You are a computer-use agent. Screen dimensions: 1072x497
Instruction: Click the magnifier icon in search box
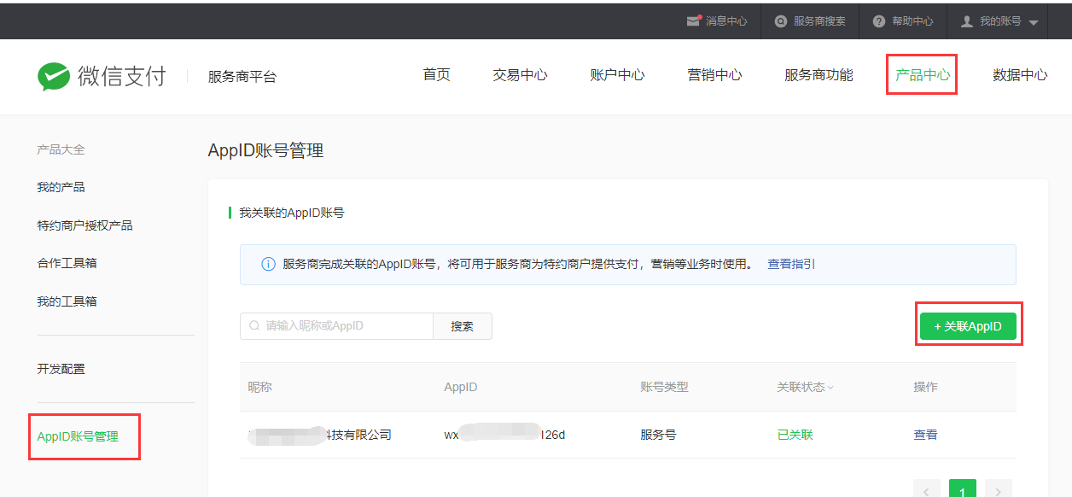pyautogui.click(x=254, y=326)
